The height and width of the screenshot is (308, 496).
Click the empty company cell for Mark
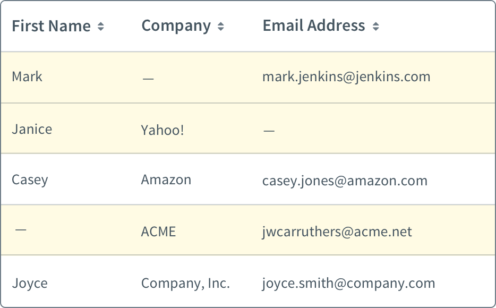coord(148,79)
